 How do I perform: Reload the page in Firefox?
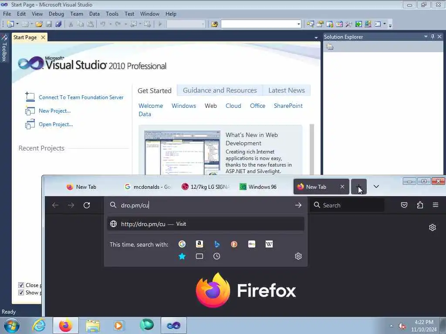(87, 205)
